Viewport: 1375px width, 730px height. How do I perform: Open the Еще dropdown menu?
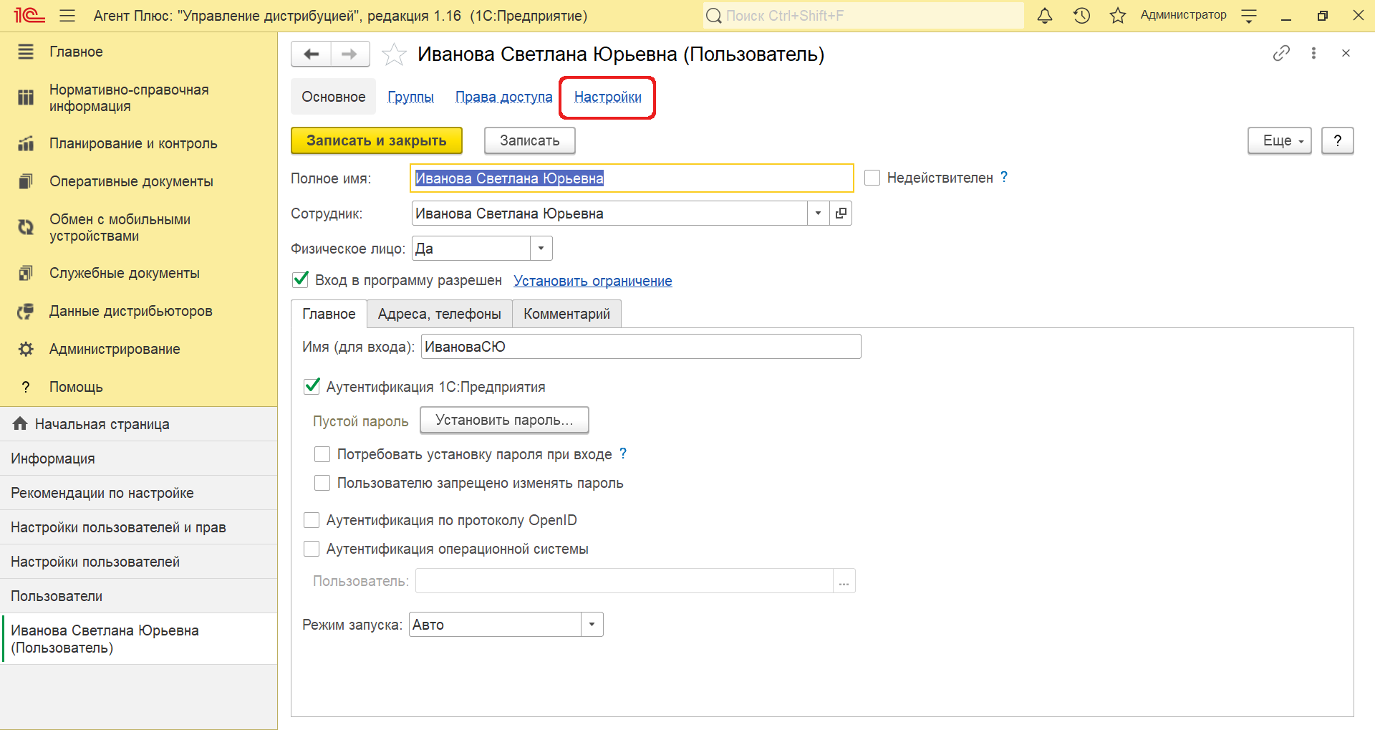(x=1280, y=140)
